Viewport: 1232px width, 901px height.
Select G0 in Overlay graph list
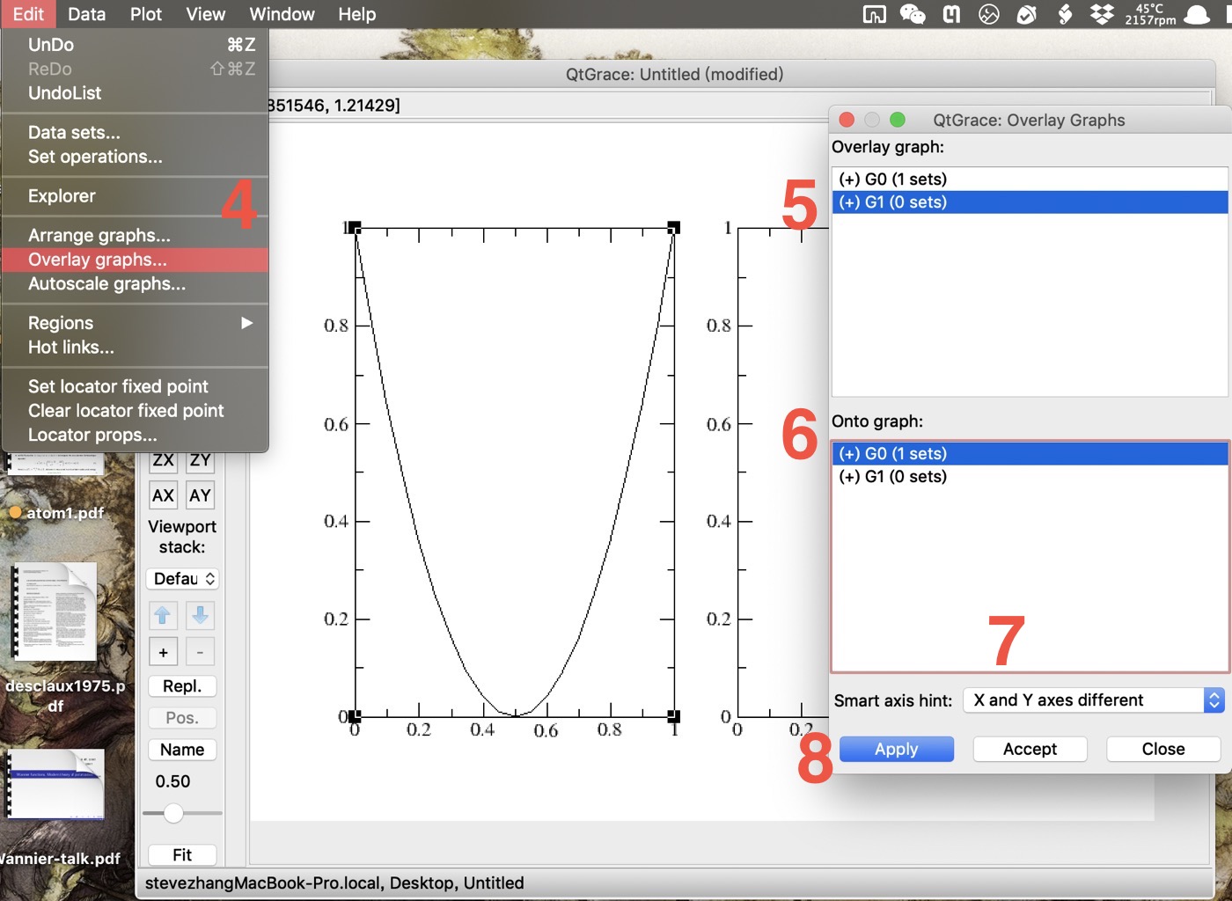click(x=892, y=179)
